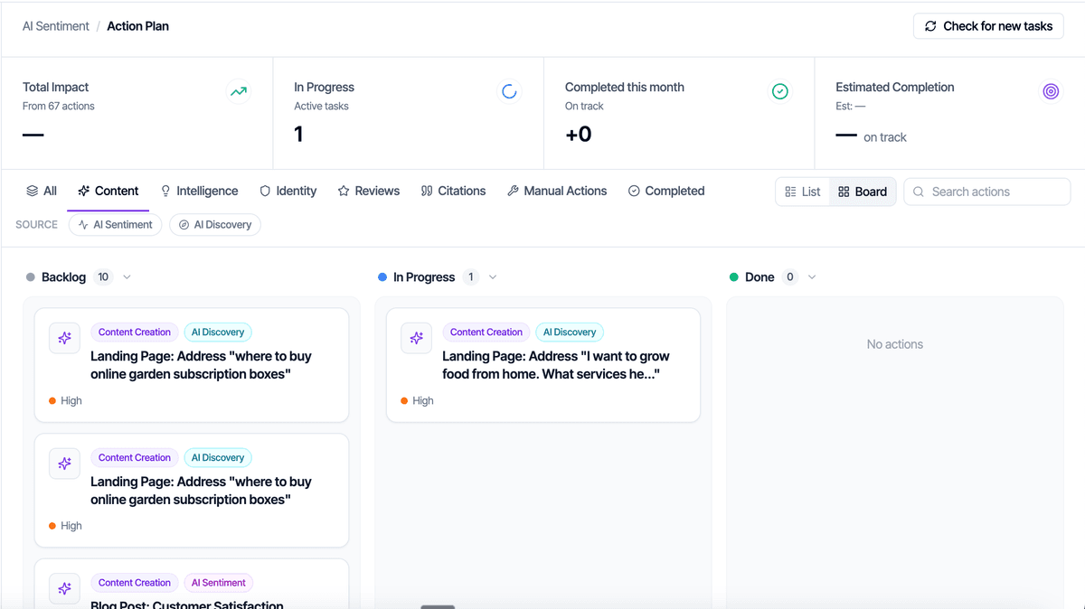
Task: Click the purple target icon on Estimated Completion
Action: [1051, 91]
